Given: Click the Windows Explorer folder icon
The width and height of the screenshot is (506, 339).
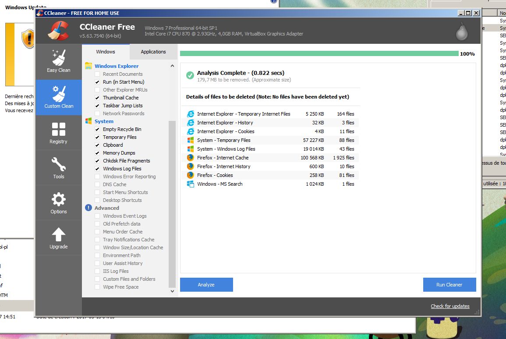Looking at the screenshot, I should [x=89, y=66].
